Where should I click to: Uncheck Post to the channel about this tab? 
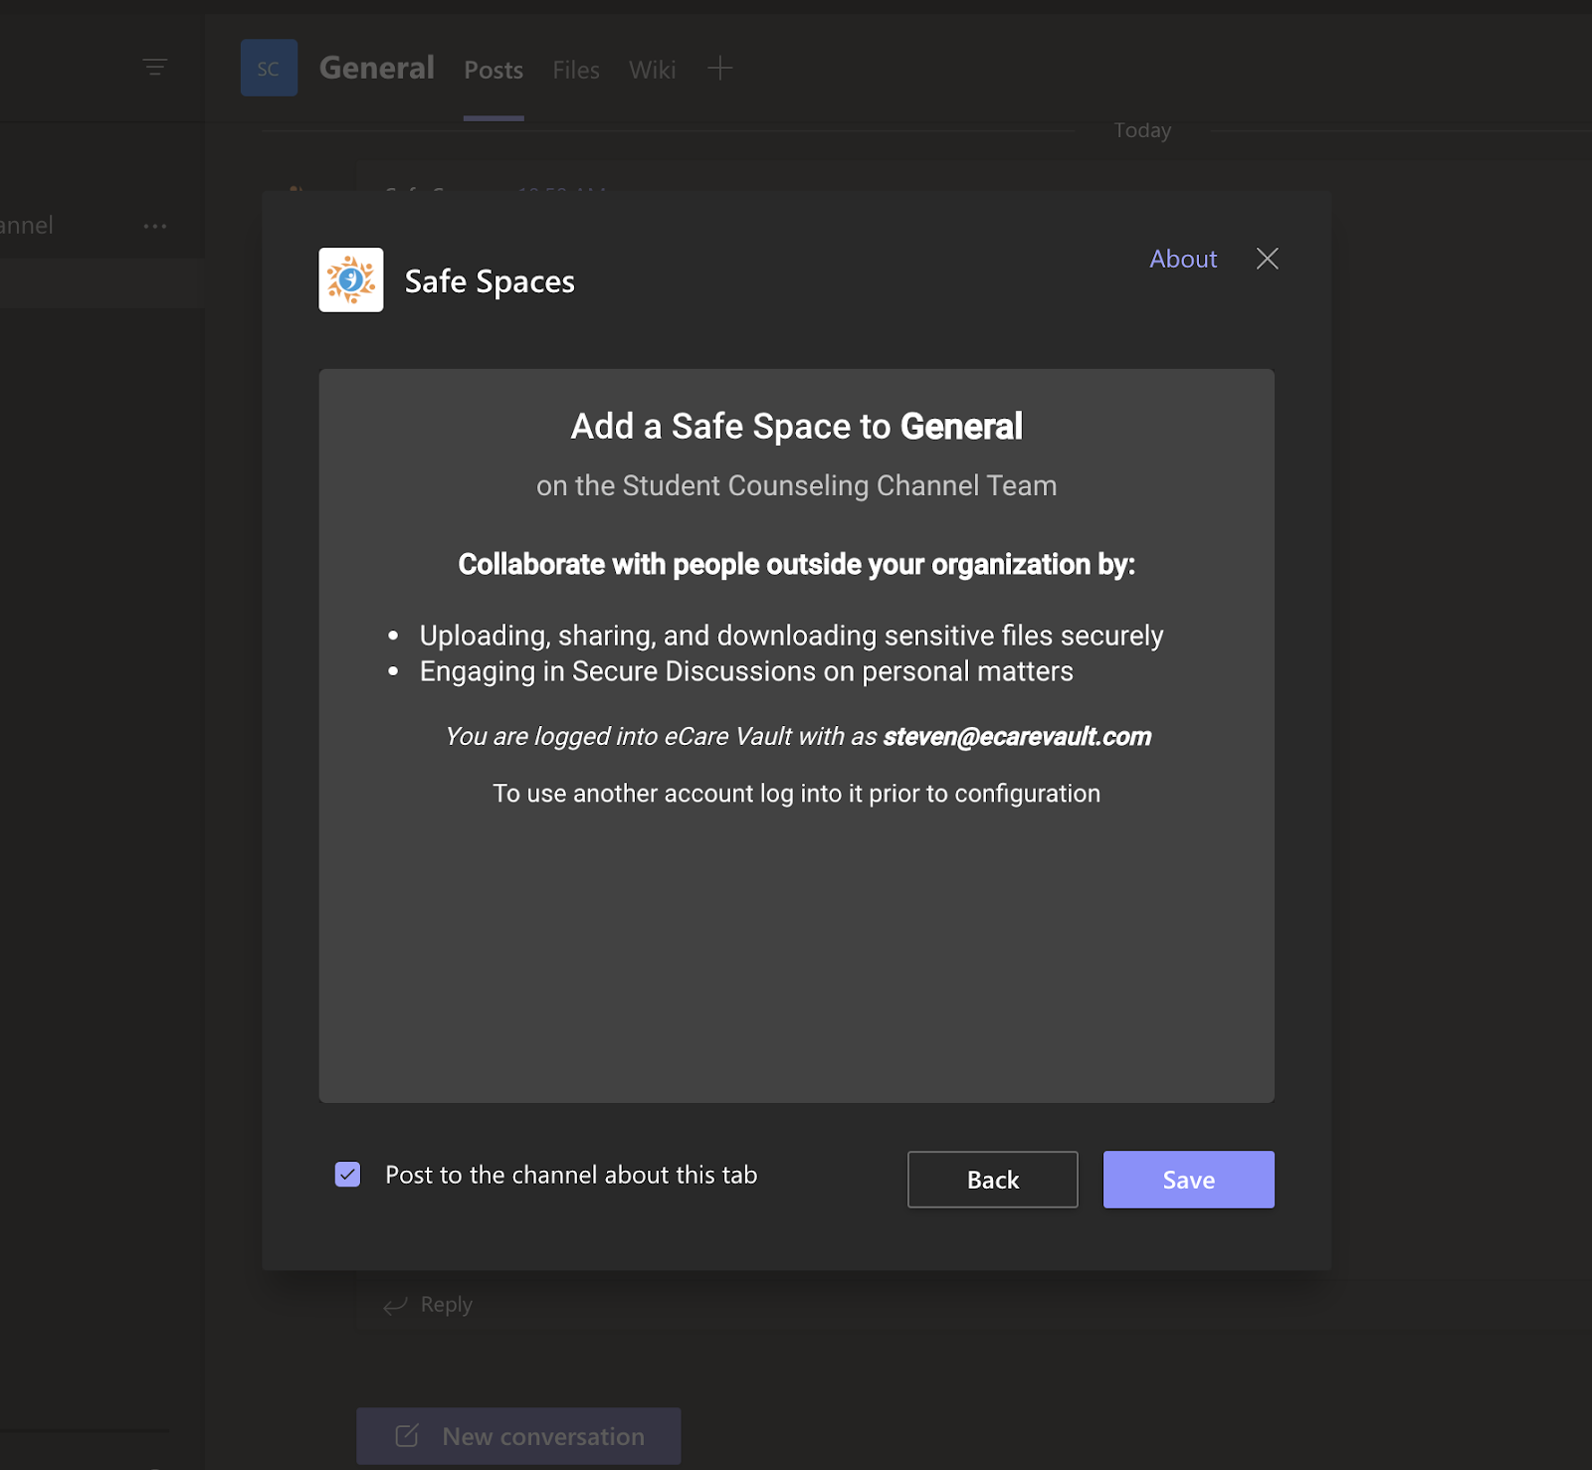coord(347,1175)
